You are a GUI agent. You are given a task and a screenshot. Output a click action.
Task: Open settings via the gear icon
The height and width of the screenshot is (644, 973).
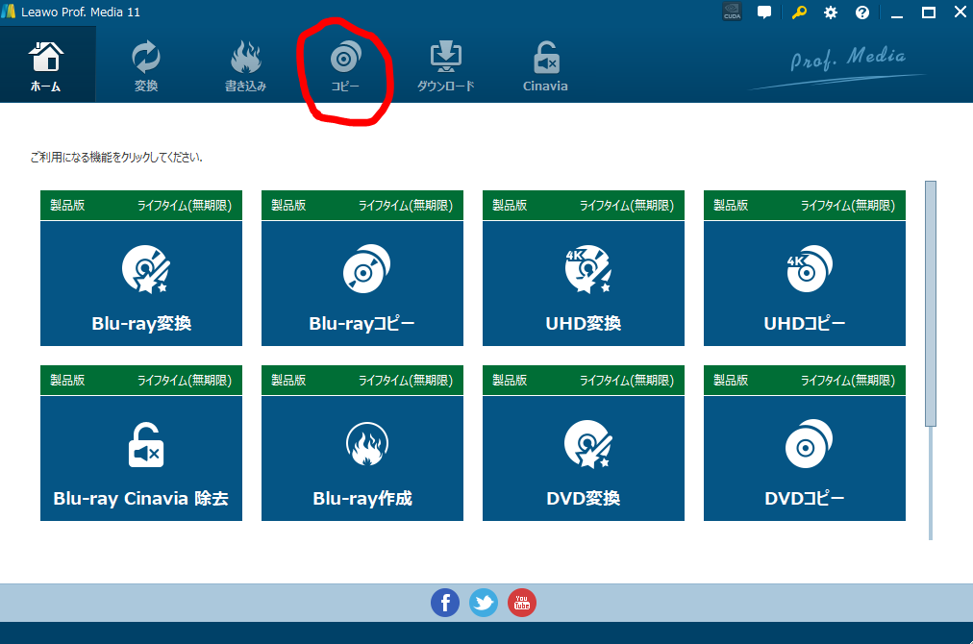831,12
